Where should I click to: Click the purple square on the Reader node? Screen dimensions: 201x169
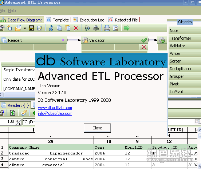click(63, 40)
